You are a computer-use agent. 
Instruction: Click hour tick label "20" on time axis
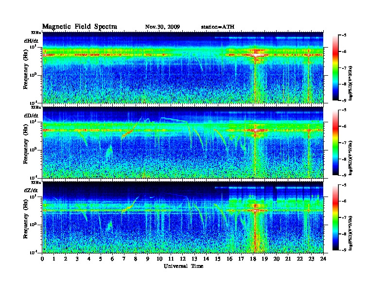[x=277, y=259]
